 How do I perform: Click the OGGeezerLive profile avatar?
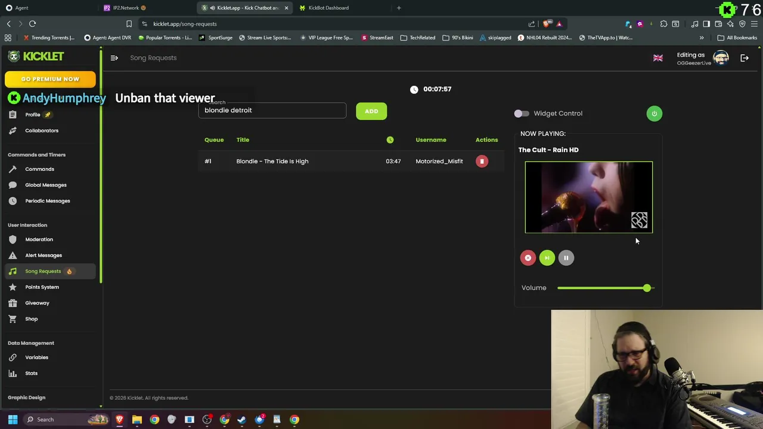pos(721,58)
